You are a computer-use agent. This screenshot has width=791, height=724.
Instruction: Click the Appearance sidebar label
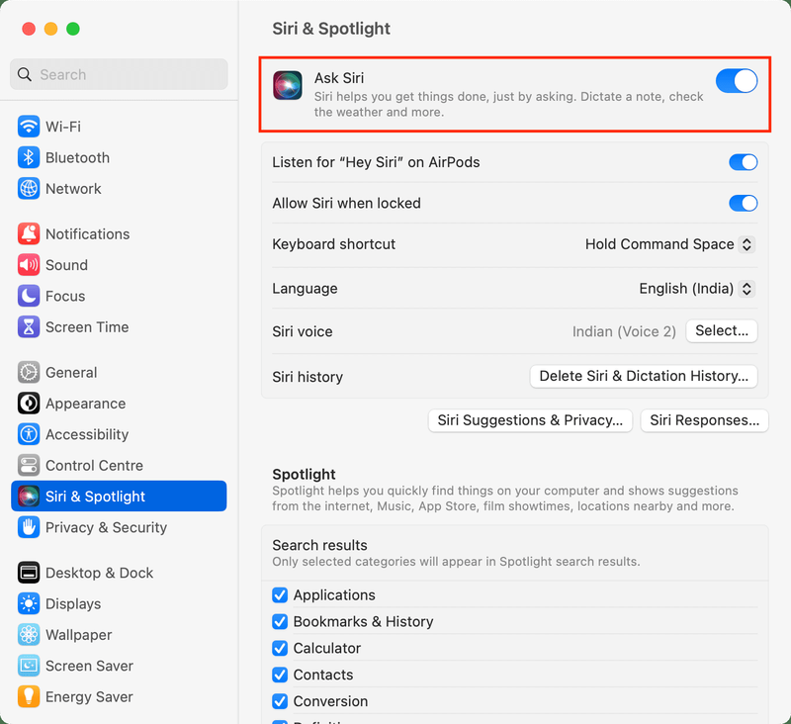(x=85, y=404)
